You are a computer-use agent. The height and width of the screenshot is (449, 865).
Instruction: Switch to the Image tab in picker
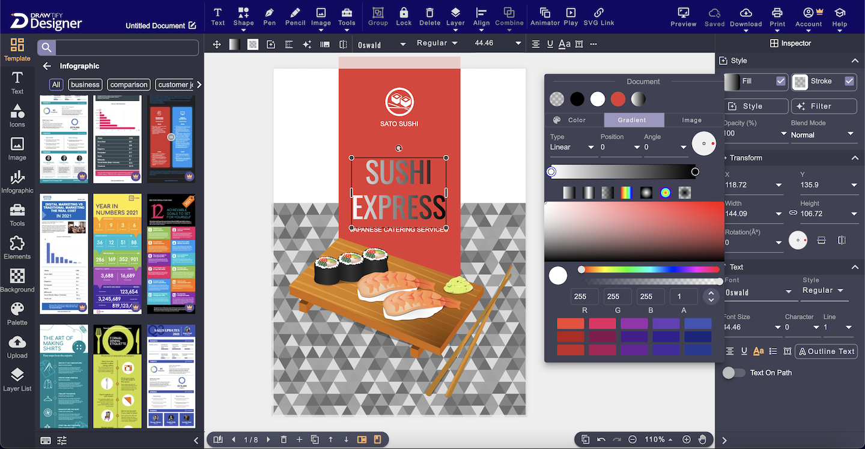pyautogui.click(x=691, y=120)
